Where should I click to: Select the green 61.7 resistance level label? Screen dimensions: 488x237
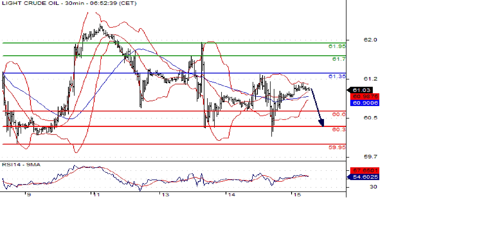tap(339, 59)
